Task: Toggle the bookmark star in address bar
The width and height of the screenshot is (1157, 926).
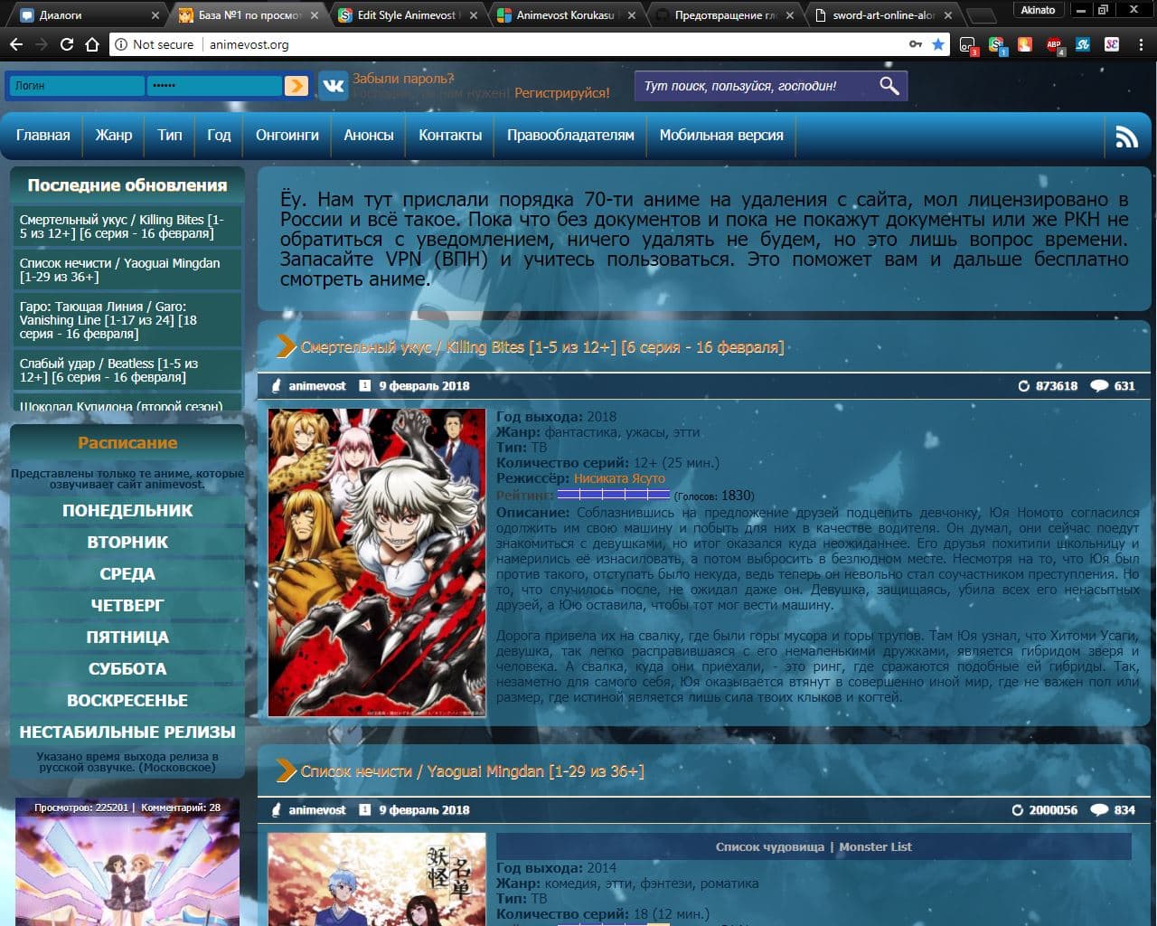Action: point(938,43)
